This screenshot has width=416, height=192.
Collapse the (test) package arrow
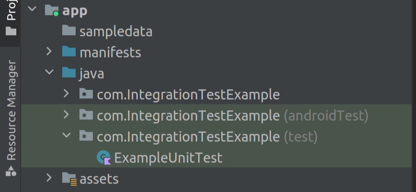tap(67, 135)
